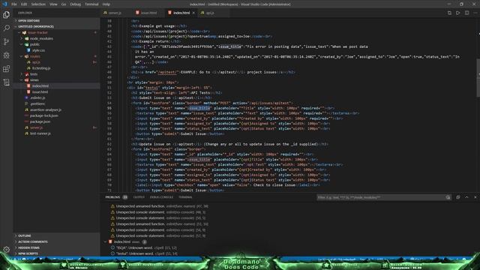Viewport: 480px width, 270px height.
Task: Open the editor More Actions ellipsis
Action: [475, 13]
